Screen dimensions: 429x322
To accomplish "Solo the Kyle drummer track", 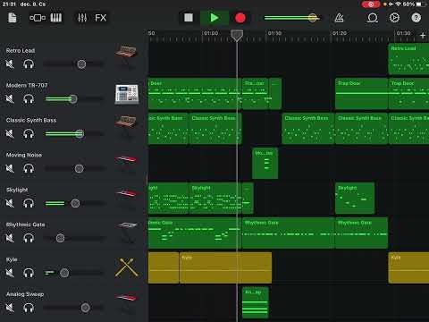I will (29, 273).
